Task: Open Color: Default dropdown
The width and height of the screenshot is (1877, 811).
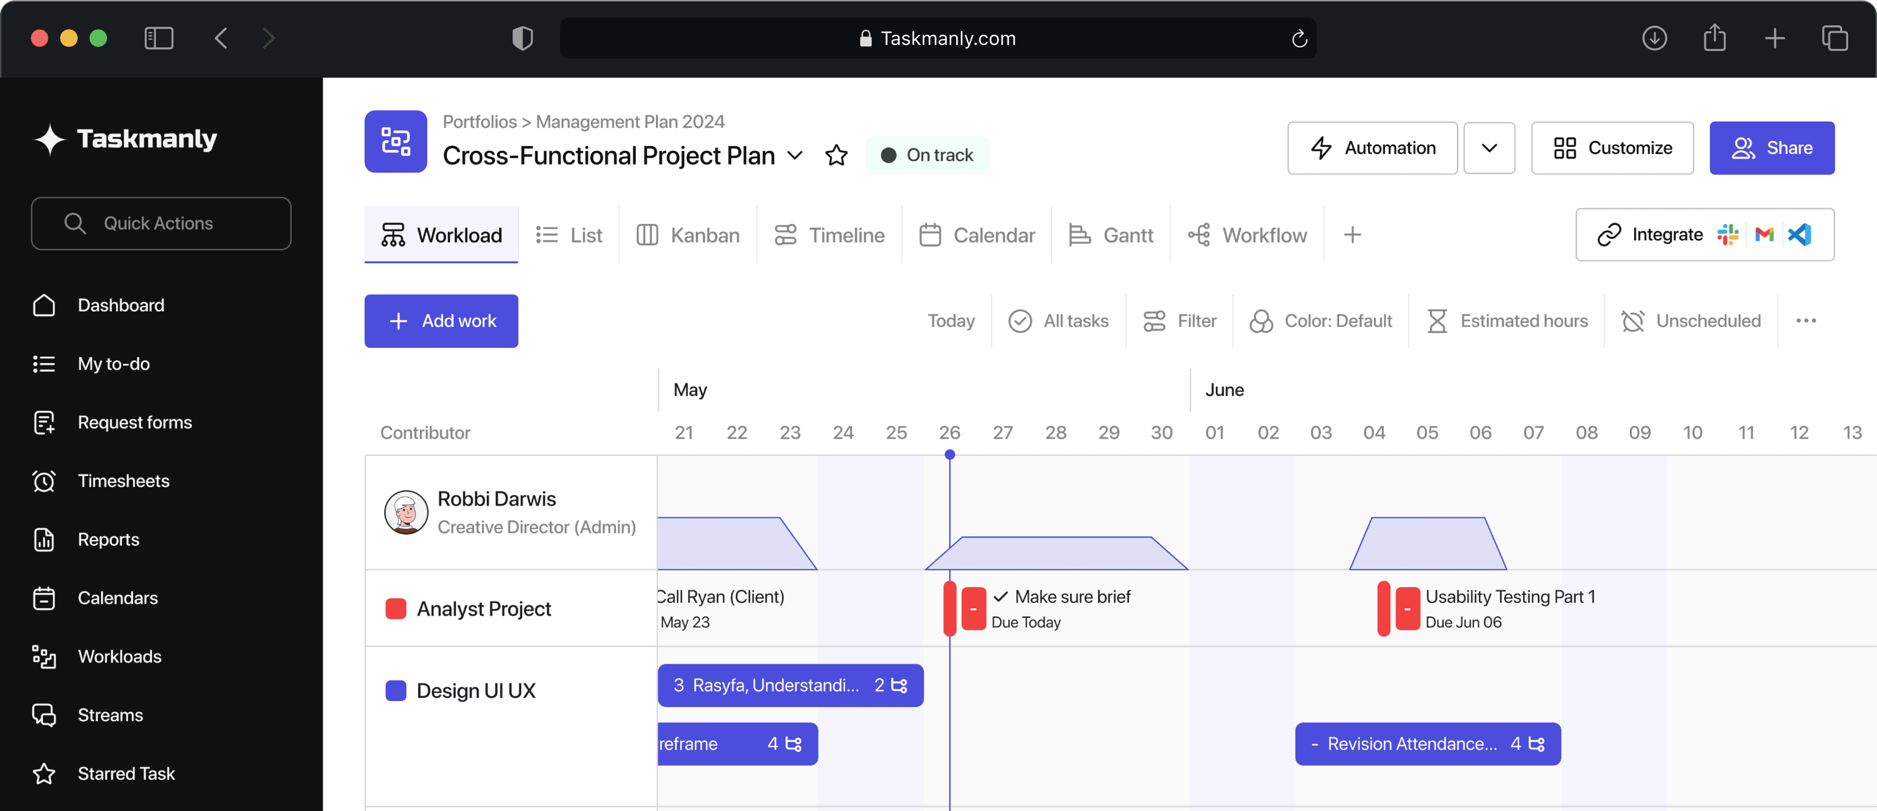Action: 1320,321
